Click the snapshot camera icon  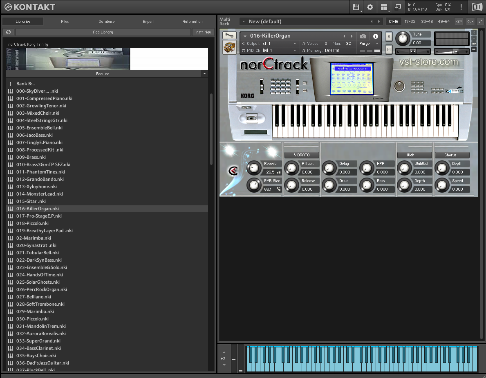click(363, 36)
